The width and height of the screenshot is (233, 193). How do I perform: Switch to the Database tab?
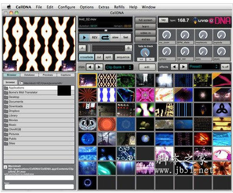tap(29, 75)
